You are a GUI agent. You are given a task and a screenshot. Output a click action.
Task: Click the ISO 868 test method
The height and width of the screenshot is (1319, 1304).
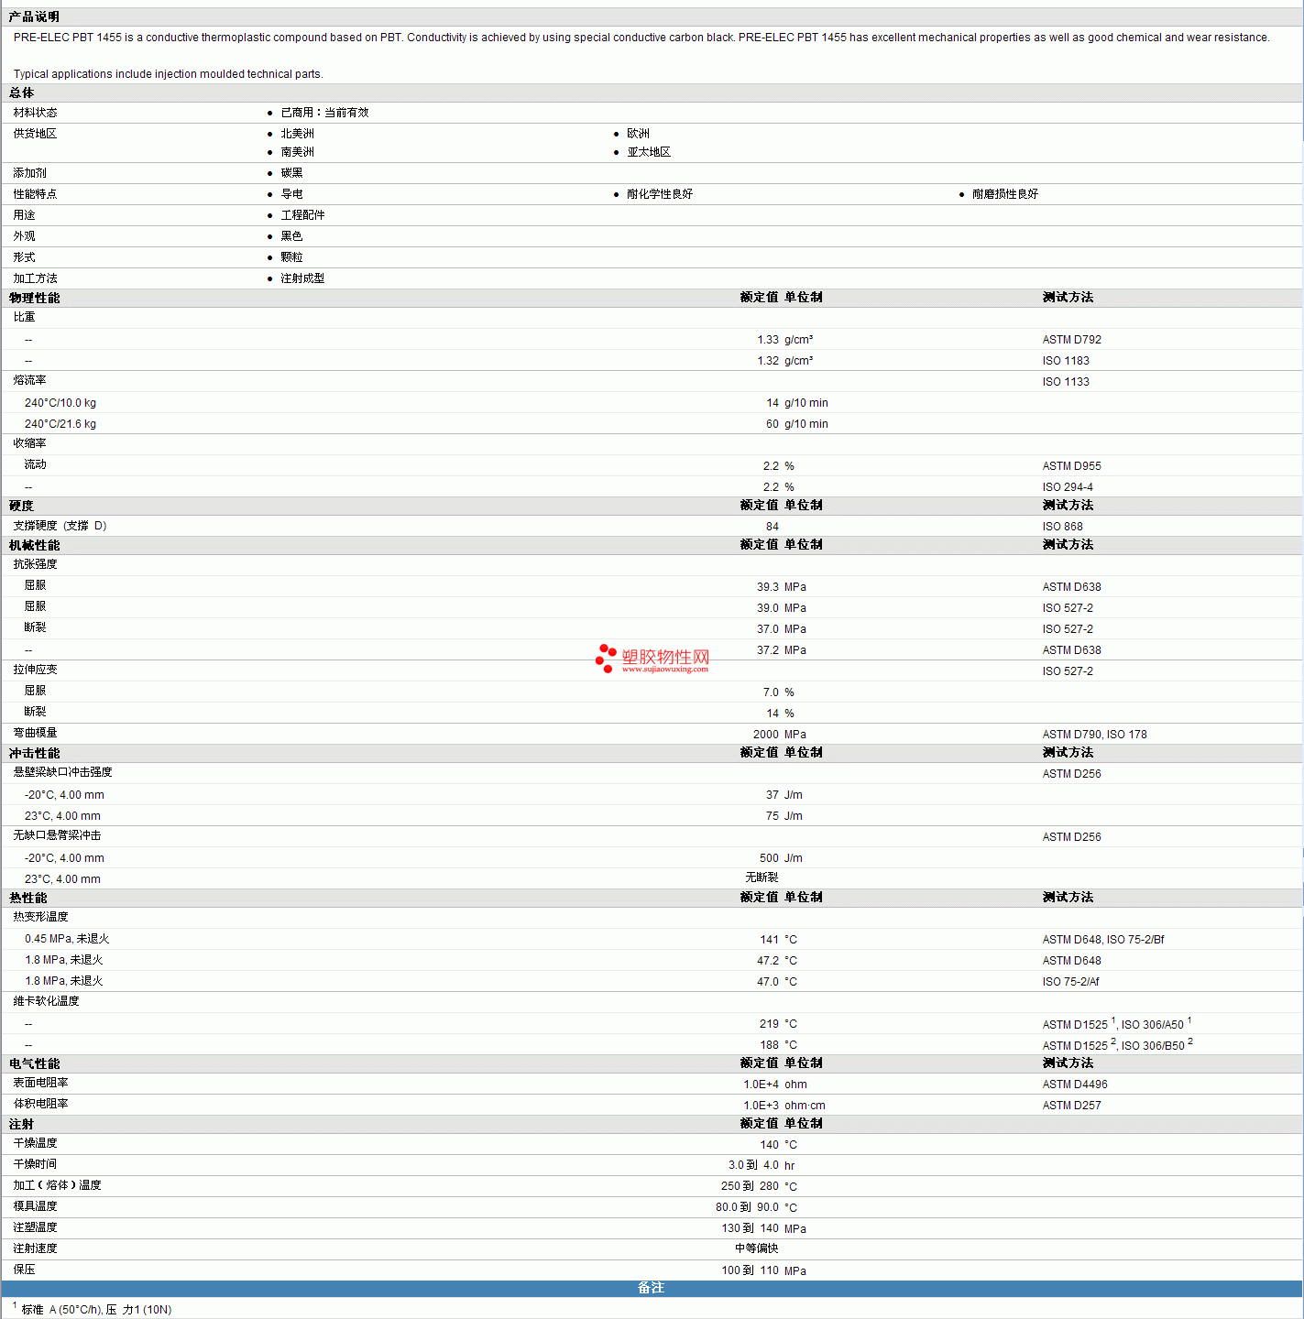(1062, 527)
